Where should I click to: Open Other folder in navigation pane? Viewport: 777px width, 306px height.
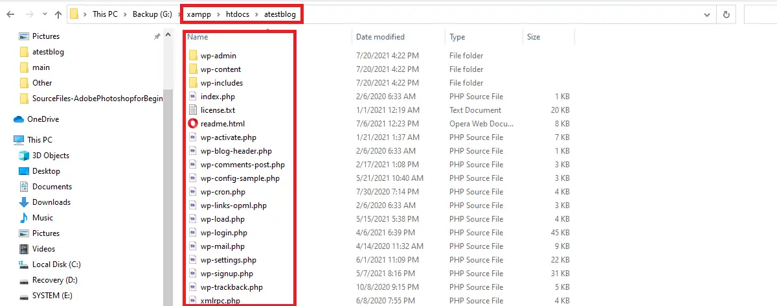42,83
